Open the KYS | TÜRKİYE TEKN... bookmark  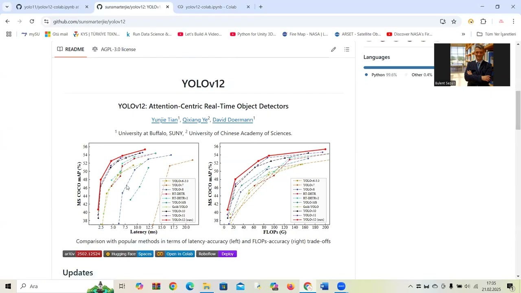[96, 34]
